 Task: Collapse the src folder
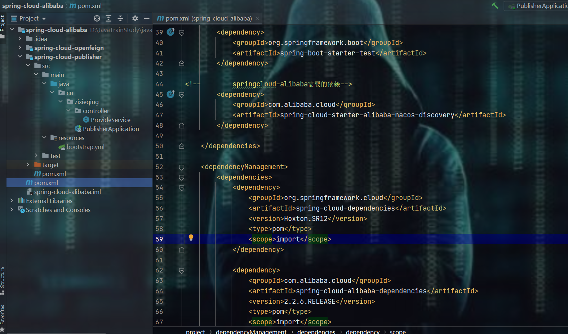tap(28, 66)
